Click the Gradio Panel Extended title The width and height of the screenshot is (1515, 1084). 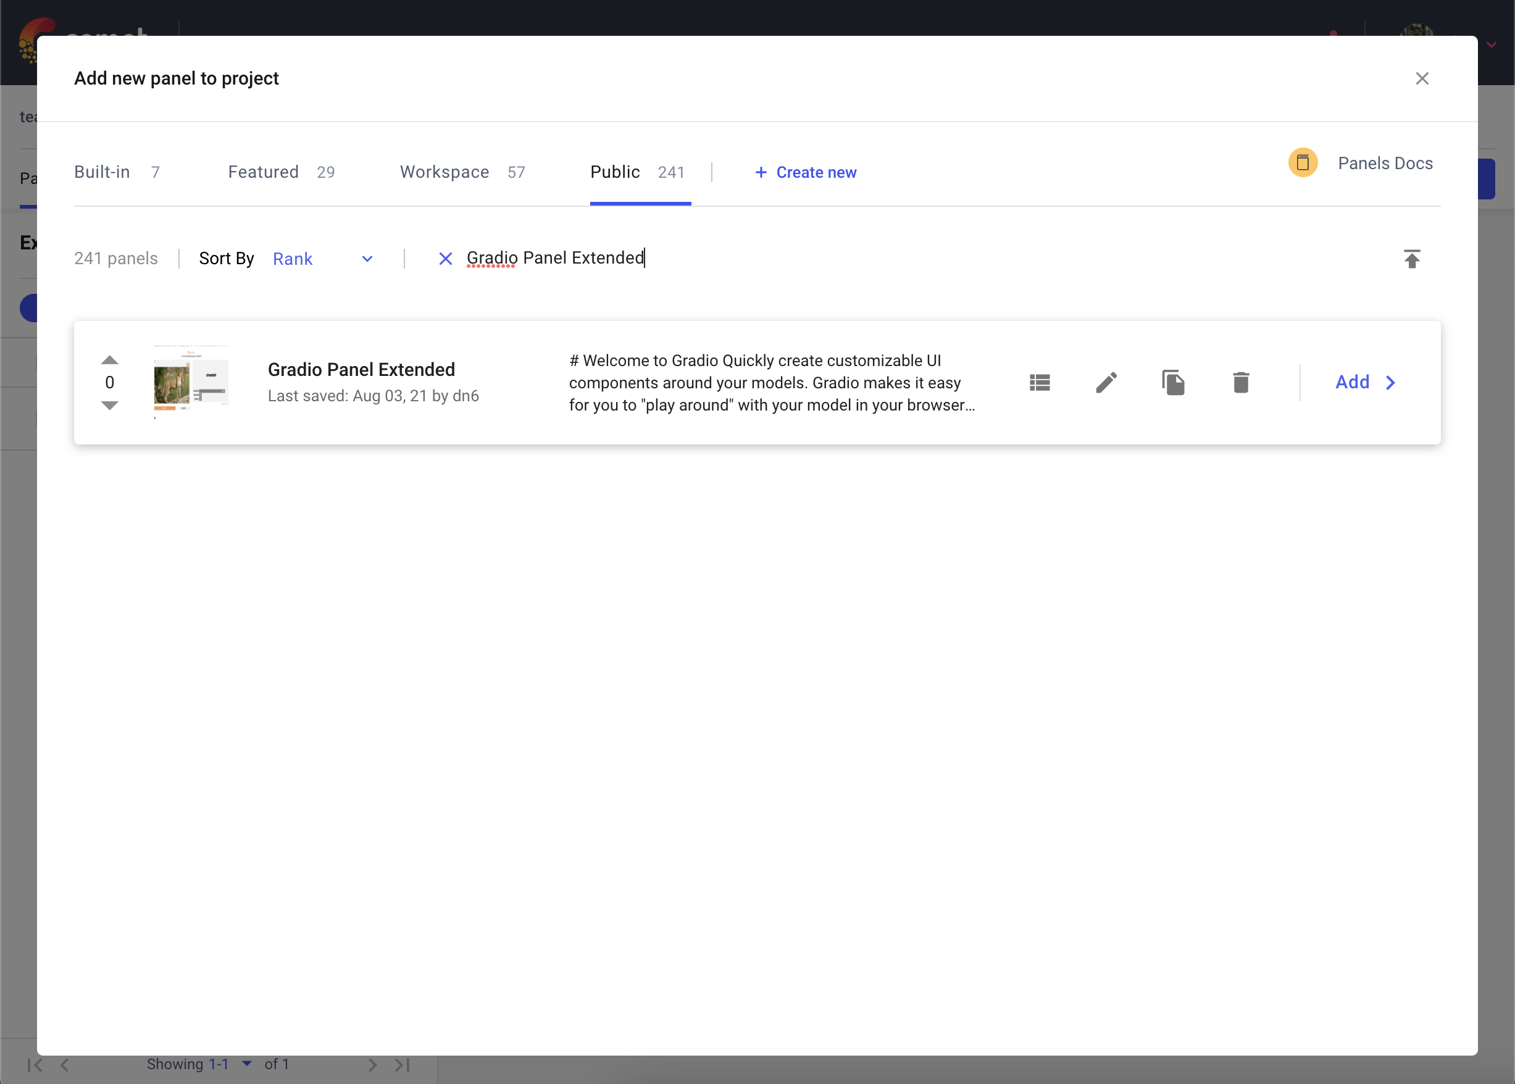(x=361, y=370)
